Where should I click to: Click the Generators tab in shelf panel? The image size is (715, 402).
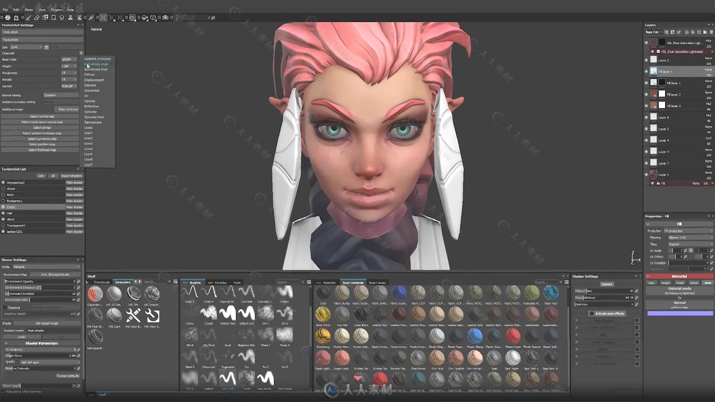click(123, 282)
